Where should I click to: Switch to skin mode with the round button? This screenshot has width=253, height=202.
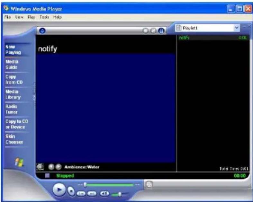tap(149, 184)
